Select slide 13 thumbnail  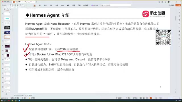[x=7, y=55]
